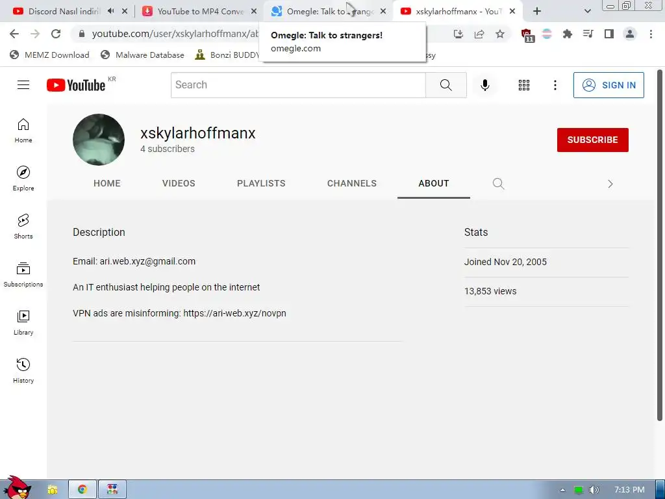Open the YouTube apps grid
This screenshot has width=665, height=499.
pos(524,85)
